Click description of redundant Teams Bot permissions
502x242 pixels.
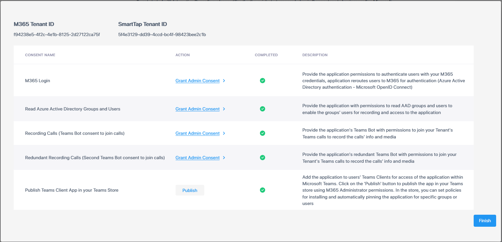click(x=379, y=158)
